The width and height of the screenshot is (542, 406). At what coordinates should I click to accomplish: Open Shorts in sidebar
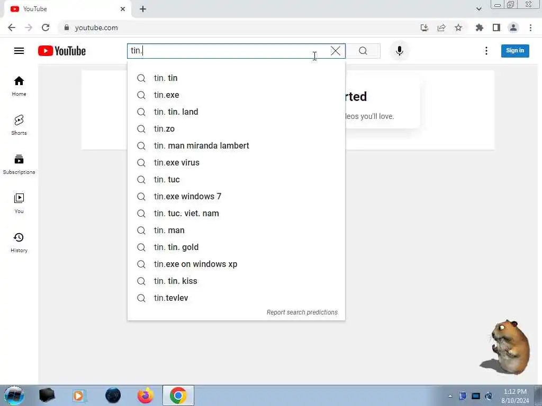click(x=19, y=125)
